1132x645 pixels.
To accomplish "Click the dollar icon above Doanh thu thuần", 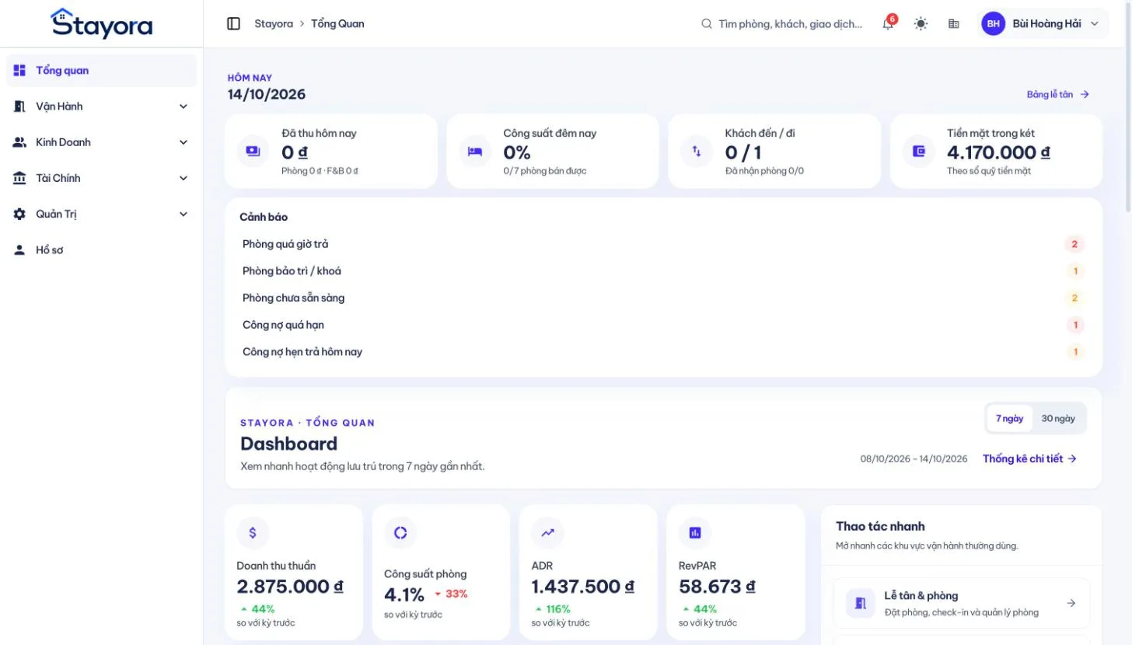I will coord(253,532).
